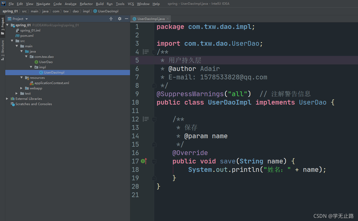The image size is (358, 221).
Task: Select pom.xml in project tree
Action: pyautogui.click(x=27, y=36)
